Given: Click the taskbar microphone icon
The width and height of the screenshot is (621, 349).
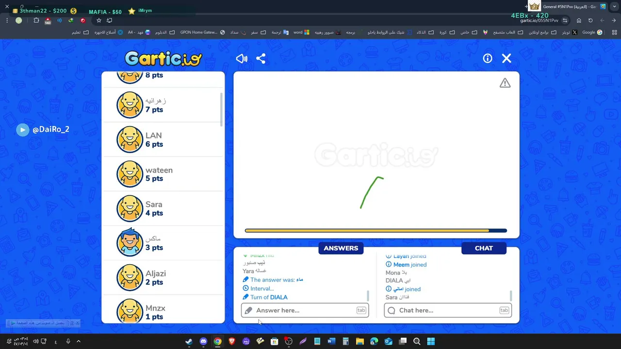Looking at the screenshot, I should click(68, 341).
